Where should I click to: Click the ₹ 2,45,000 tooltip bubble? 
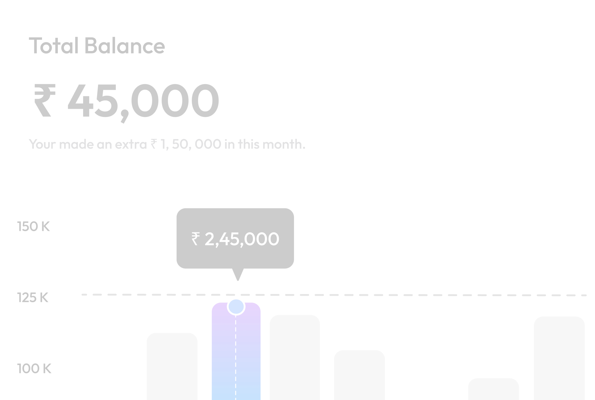(x=235, y=238)
